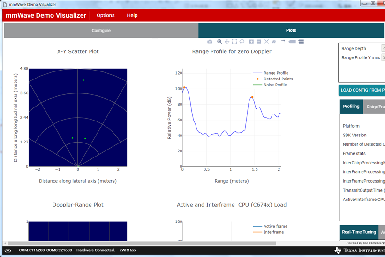This screenshot has height=257, width=385.
Task: Open the Options menu
Action: coord(106,15)
